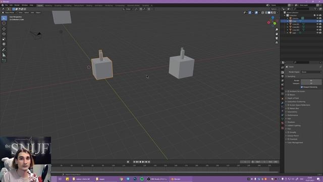The image size is (323, 182).
Task: Open OBS Studio from the taskbar
Action: (x=157, y=179)
